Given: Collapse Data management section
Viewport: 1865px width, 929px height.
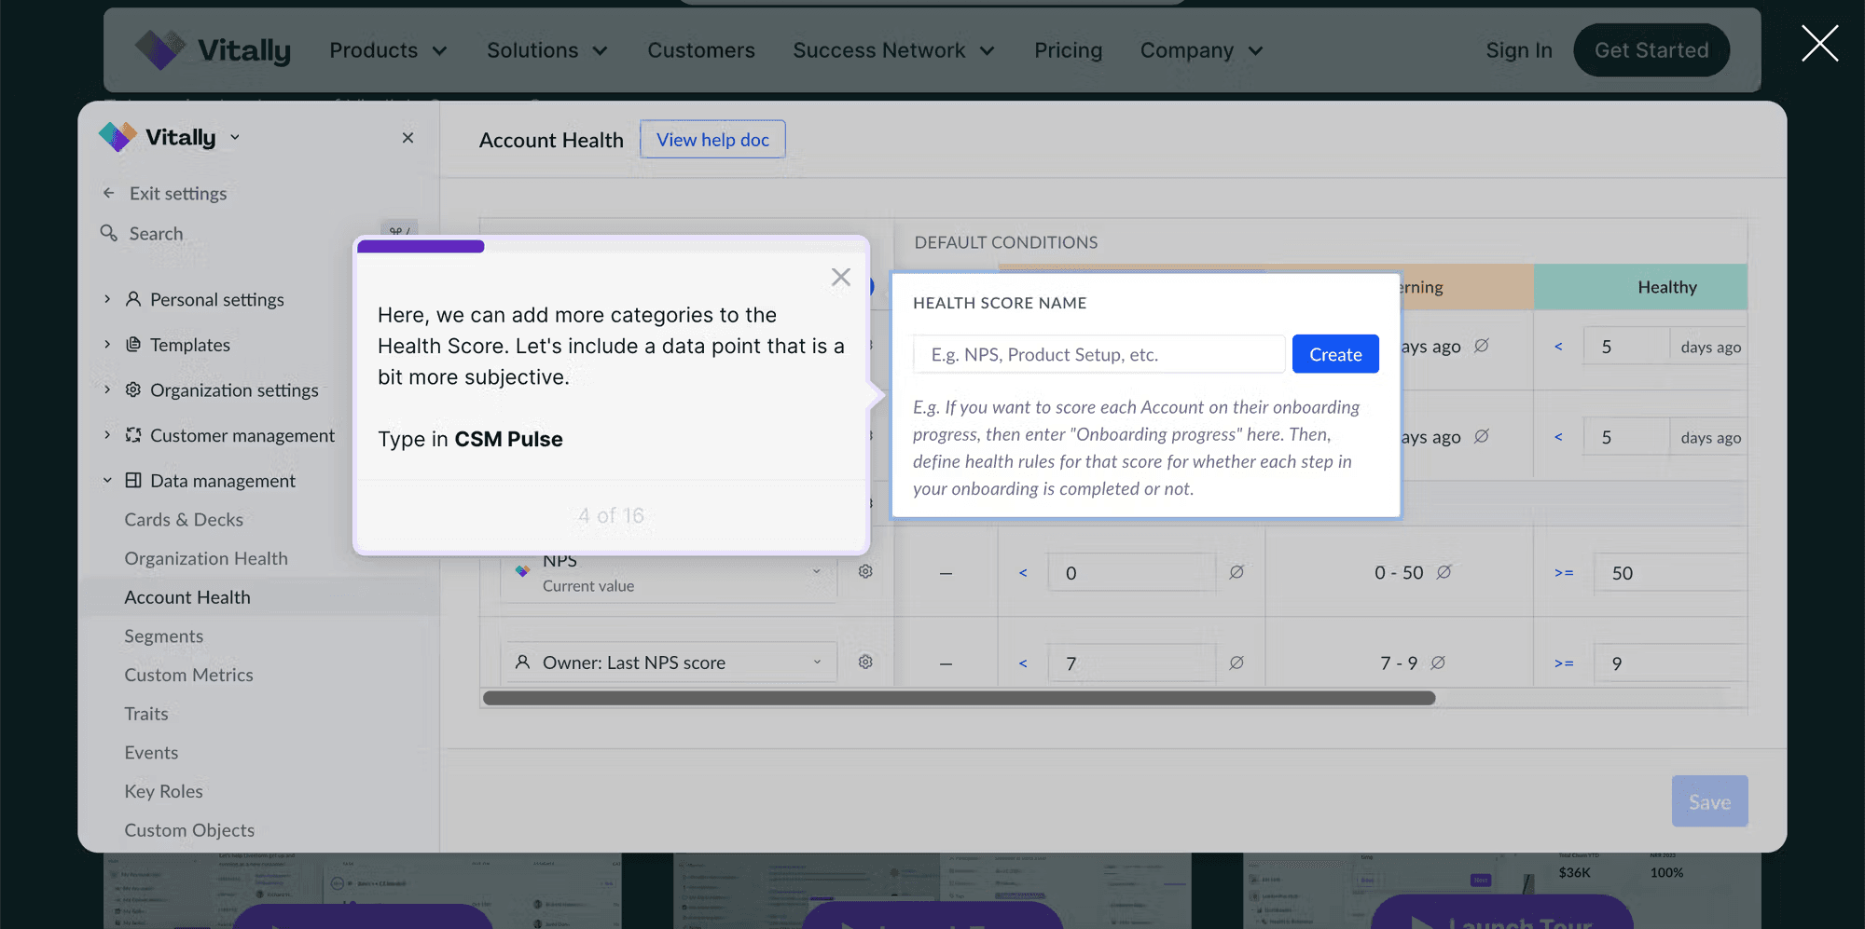Looking at the screenshot, I should (x=107, y=480).
